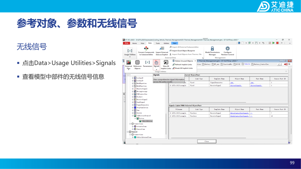Click Break All Implicit Links
The width and height of the screenshot is (301, 169).
[x=182, y=68]
